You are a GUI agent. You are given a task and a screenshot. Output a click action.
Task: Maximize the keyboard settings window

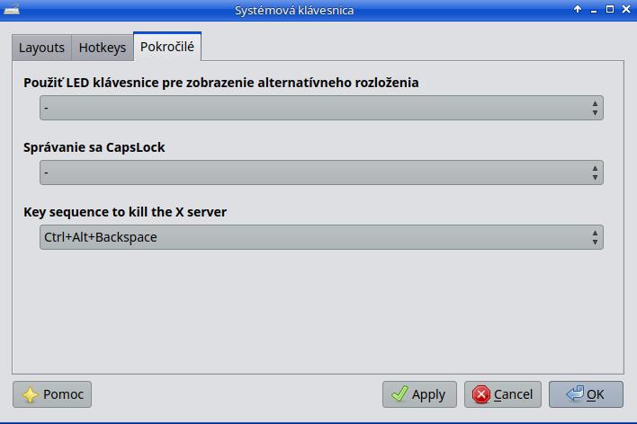[x=609, y=10]
